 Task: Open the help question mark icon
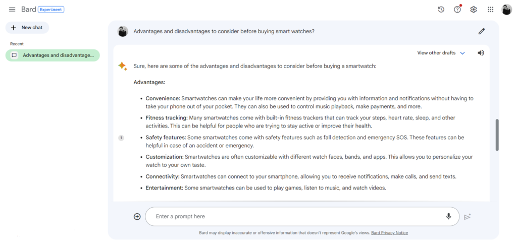coord(457,9)
